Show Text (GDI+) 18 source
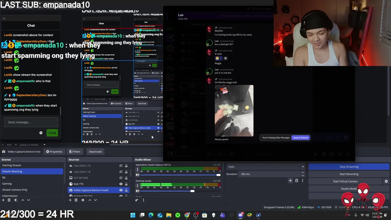Viewport: 391px width, 220px height. coord(121,172)
